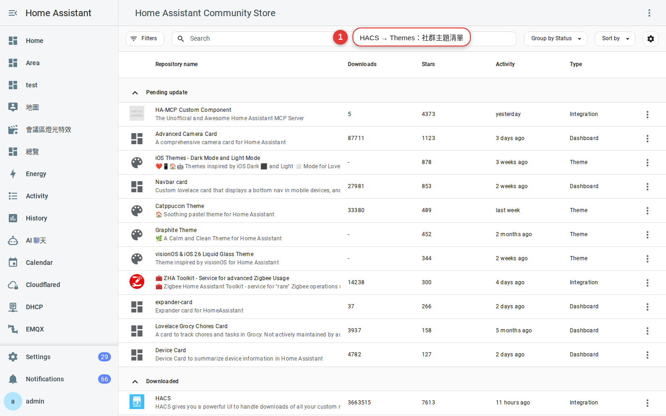Open the Home dashboard icon in sidebar
666x416 pixels.
click(x=13, y=41)
